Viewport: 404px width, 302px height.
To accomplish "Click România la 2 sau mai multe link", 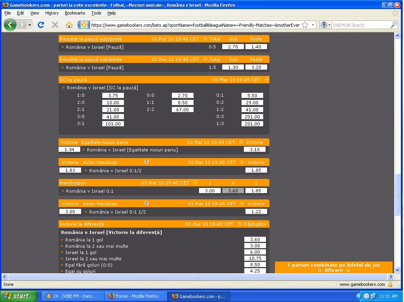I will point(97,246).
